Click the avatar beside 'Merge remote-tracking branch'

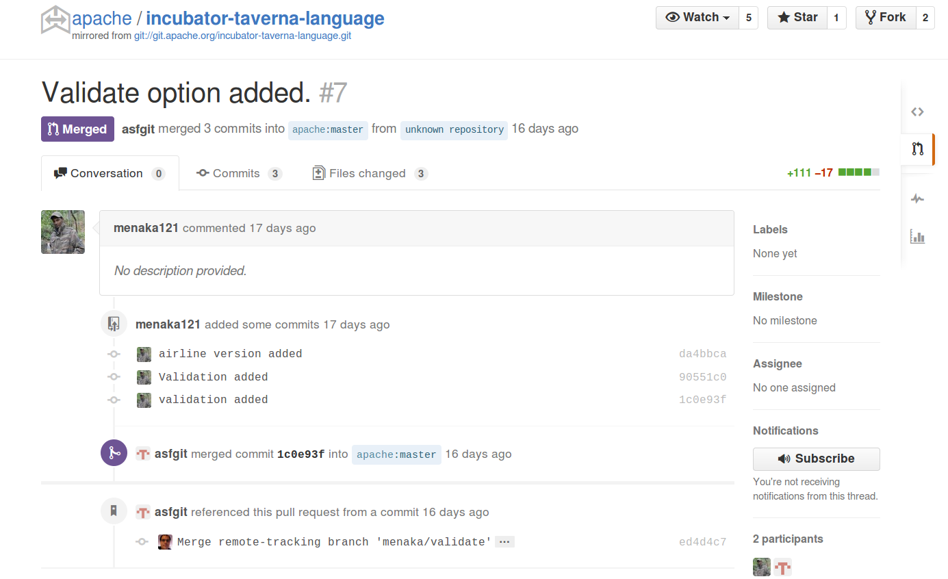165,542
